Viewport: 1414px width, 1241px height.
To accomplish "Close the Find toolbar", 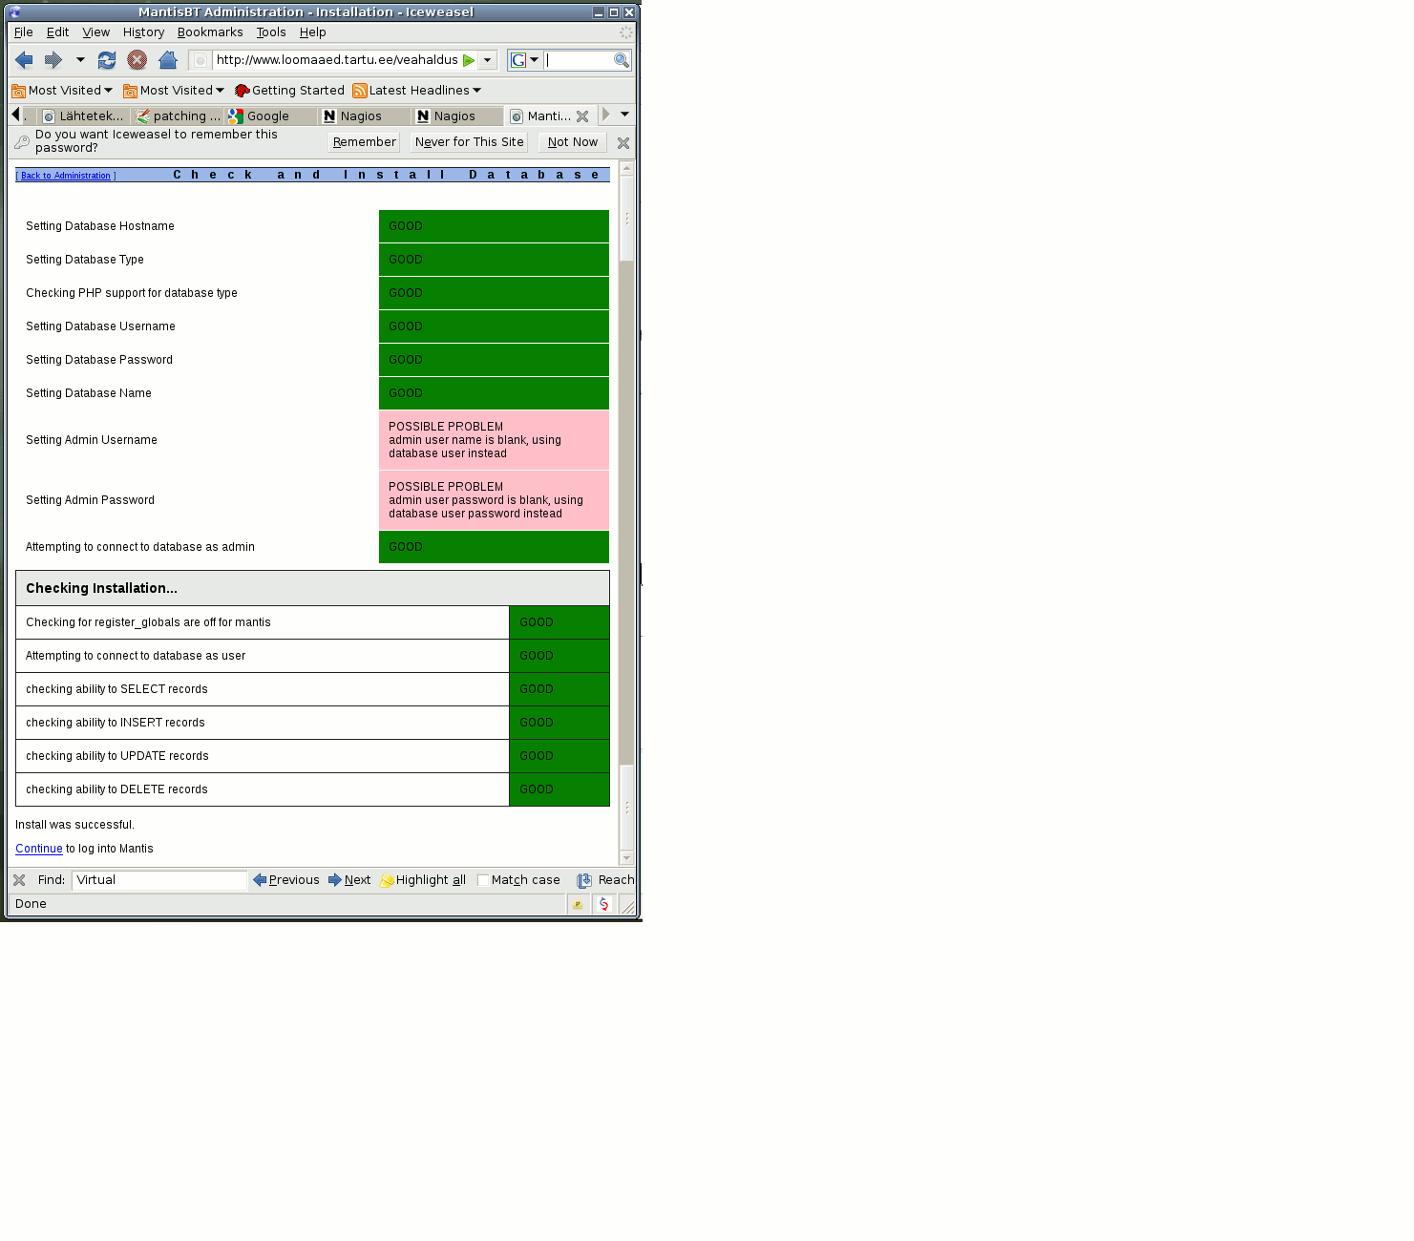I will coord(19,880).
